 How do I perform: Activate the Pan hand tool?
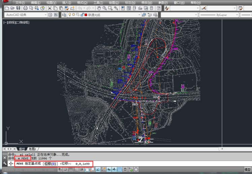[x=99, y=8]
